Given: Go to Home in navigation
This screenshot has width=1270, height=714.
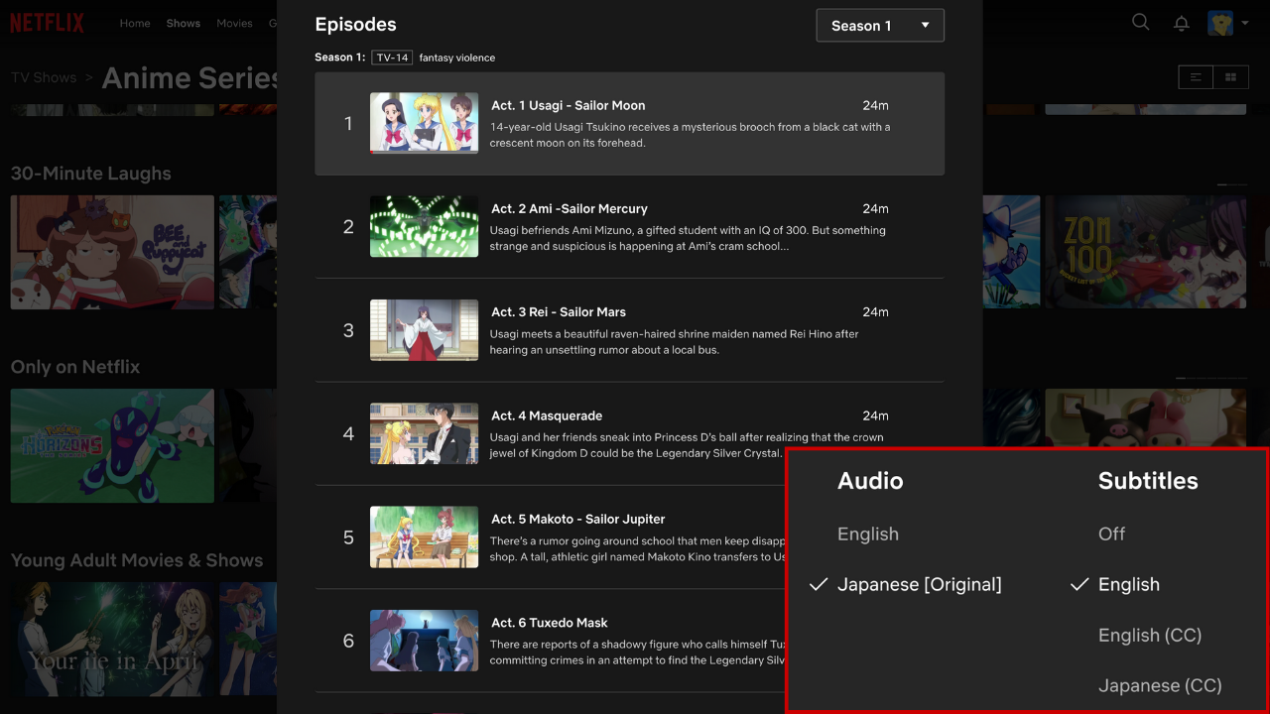Looking at the screenshot, I should tap(135, 23).
